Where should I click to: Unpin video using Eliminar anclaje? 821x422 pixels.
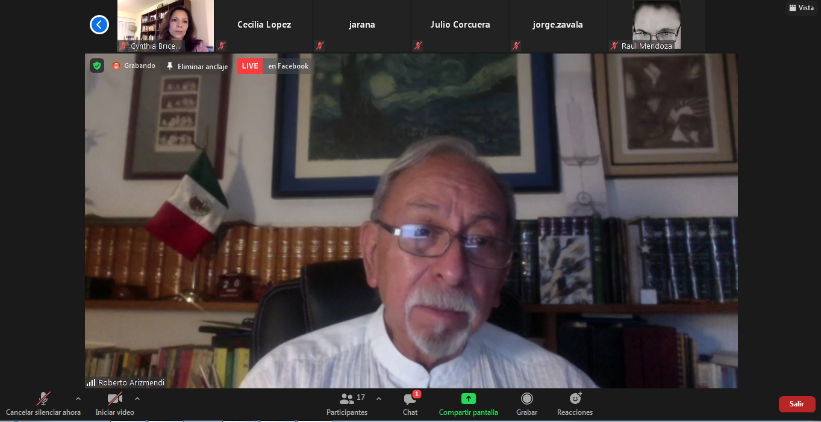[x=197, y=66]
